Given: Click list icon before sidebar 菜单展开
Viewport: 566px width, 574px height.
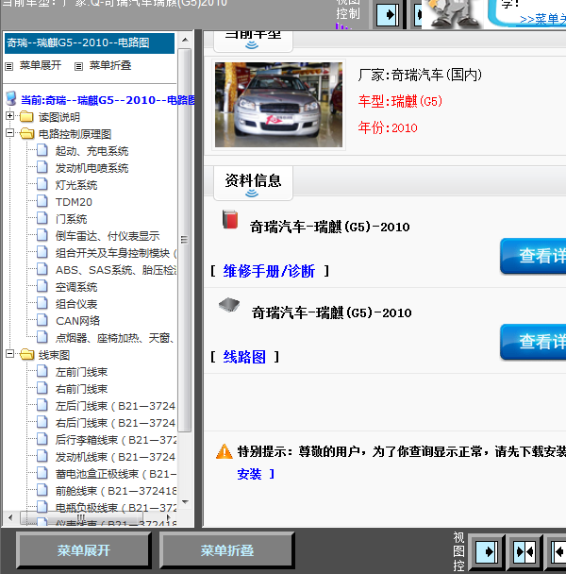Looking at the screenshot, I should point(9,67).
